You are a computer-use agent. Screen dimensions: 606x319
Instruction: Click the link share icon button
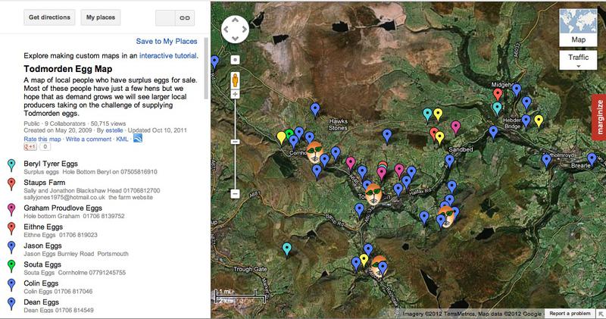coord(185,17)
